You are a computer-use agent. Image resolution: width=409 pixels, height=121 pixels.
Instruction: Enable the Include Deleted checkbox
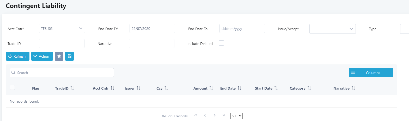tap(221, 43)
